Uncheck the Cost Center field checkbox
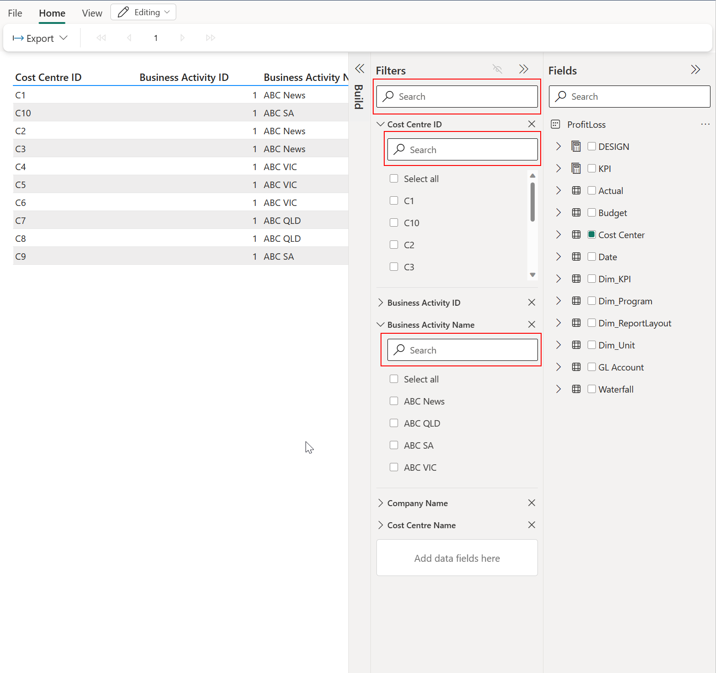The height and width of the screenshot is (673, 716). 591,234
